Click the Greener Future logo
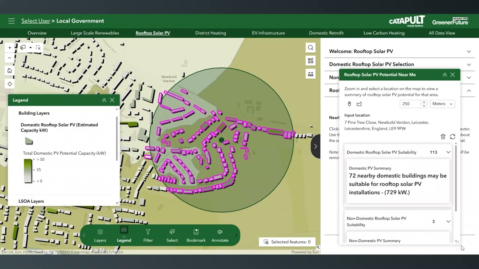 (x=450, y=21)
